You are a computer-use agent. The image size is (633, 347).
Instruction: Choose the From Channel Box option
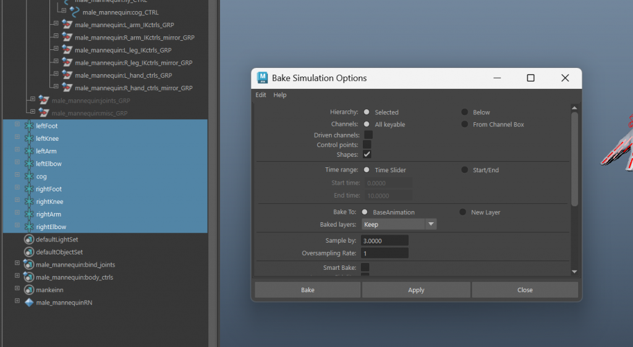pyautogui.click(x=465, y=124)
